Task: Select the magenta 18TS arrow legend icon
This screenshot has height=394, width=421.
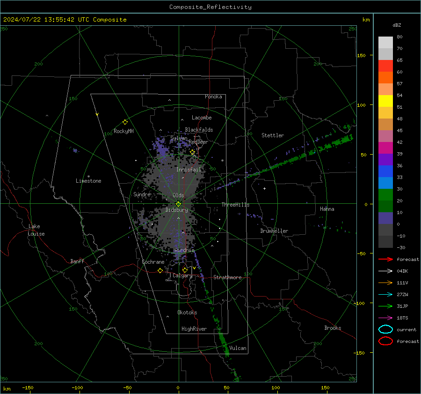Action: tap(385, 318)
